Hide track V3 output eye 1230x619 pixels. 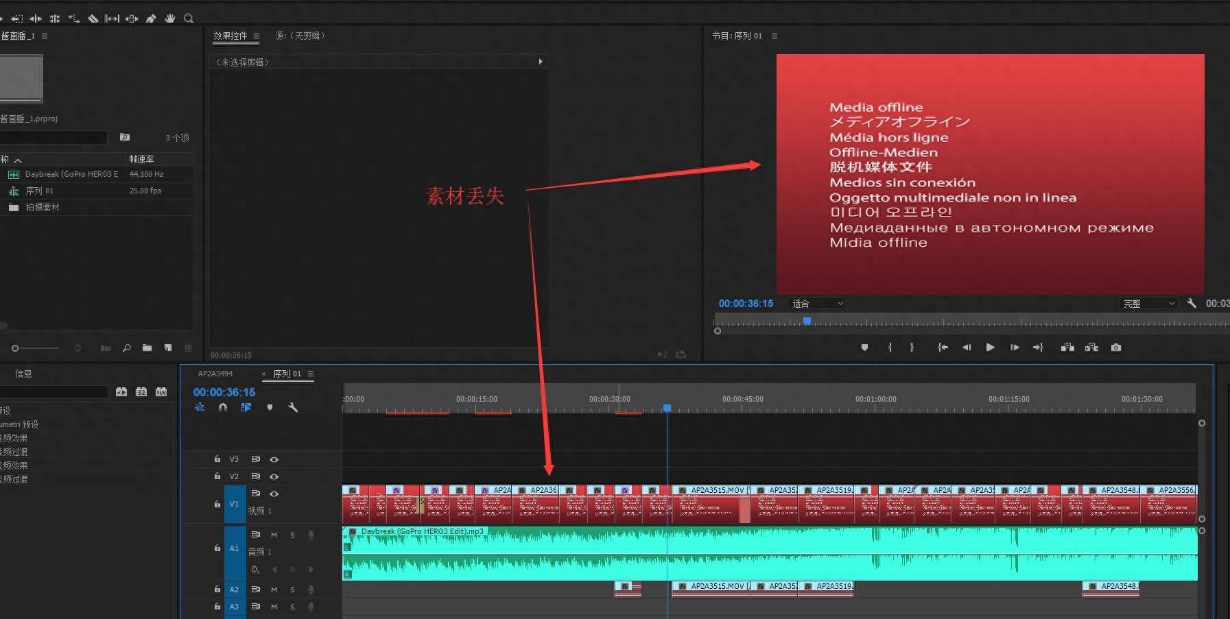click(x=274, y=459)
